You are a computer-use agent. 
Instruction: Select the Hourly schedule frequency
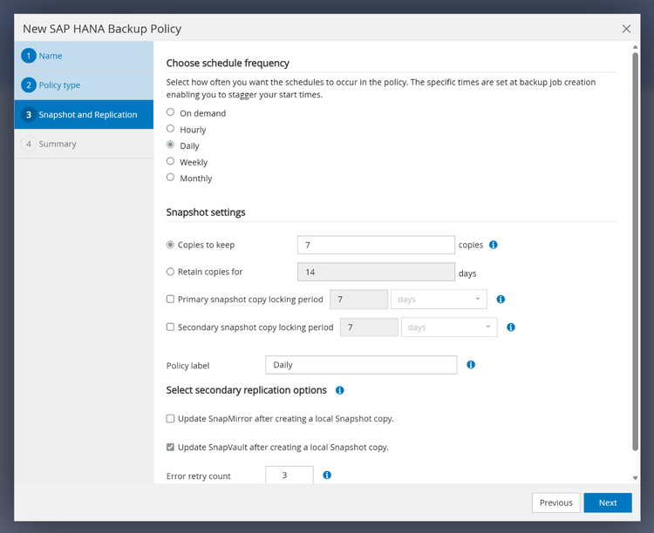click(x=171, y=128)
